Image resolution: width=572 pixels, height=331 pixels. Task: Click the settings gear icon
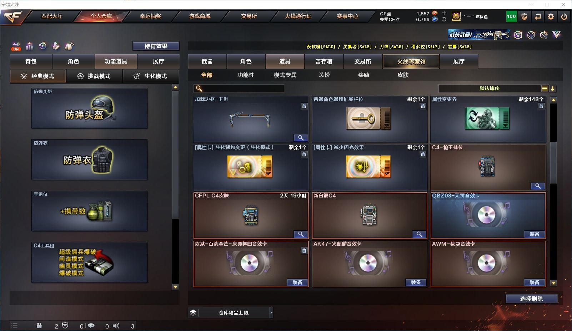point(551,16)
